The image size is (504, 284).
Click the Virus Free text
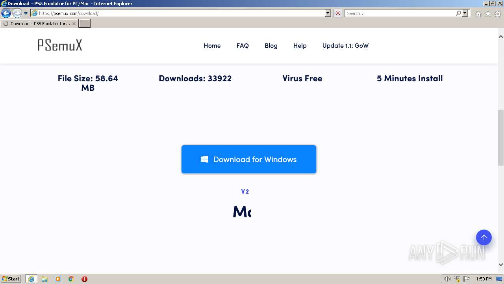[x=302, y=78]
